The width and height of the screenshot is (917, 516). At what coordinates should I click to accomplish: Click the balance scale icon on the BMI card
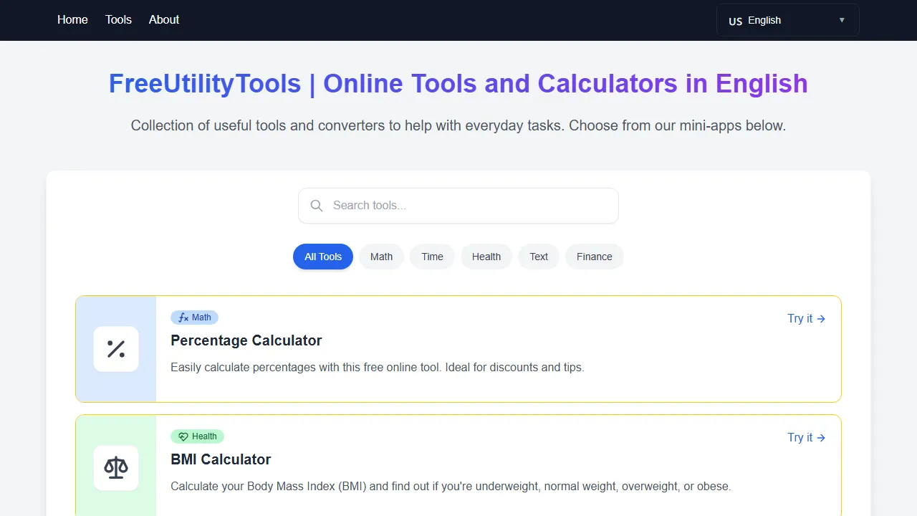(x=115, y=468)
